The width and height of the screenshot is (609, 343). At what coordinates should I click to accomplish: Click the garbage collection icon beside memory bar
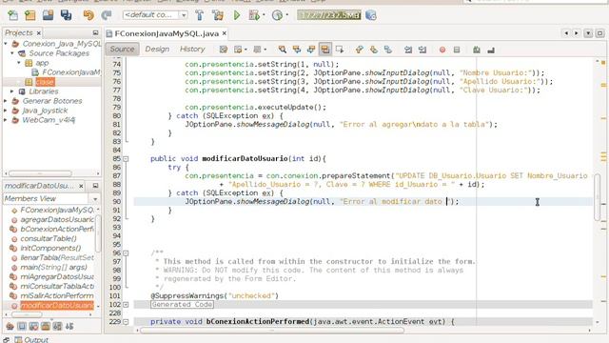tap(371, 15)
